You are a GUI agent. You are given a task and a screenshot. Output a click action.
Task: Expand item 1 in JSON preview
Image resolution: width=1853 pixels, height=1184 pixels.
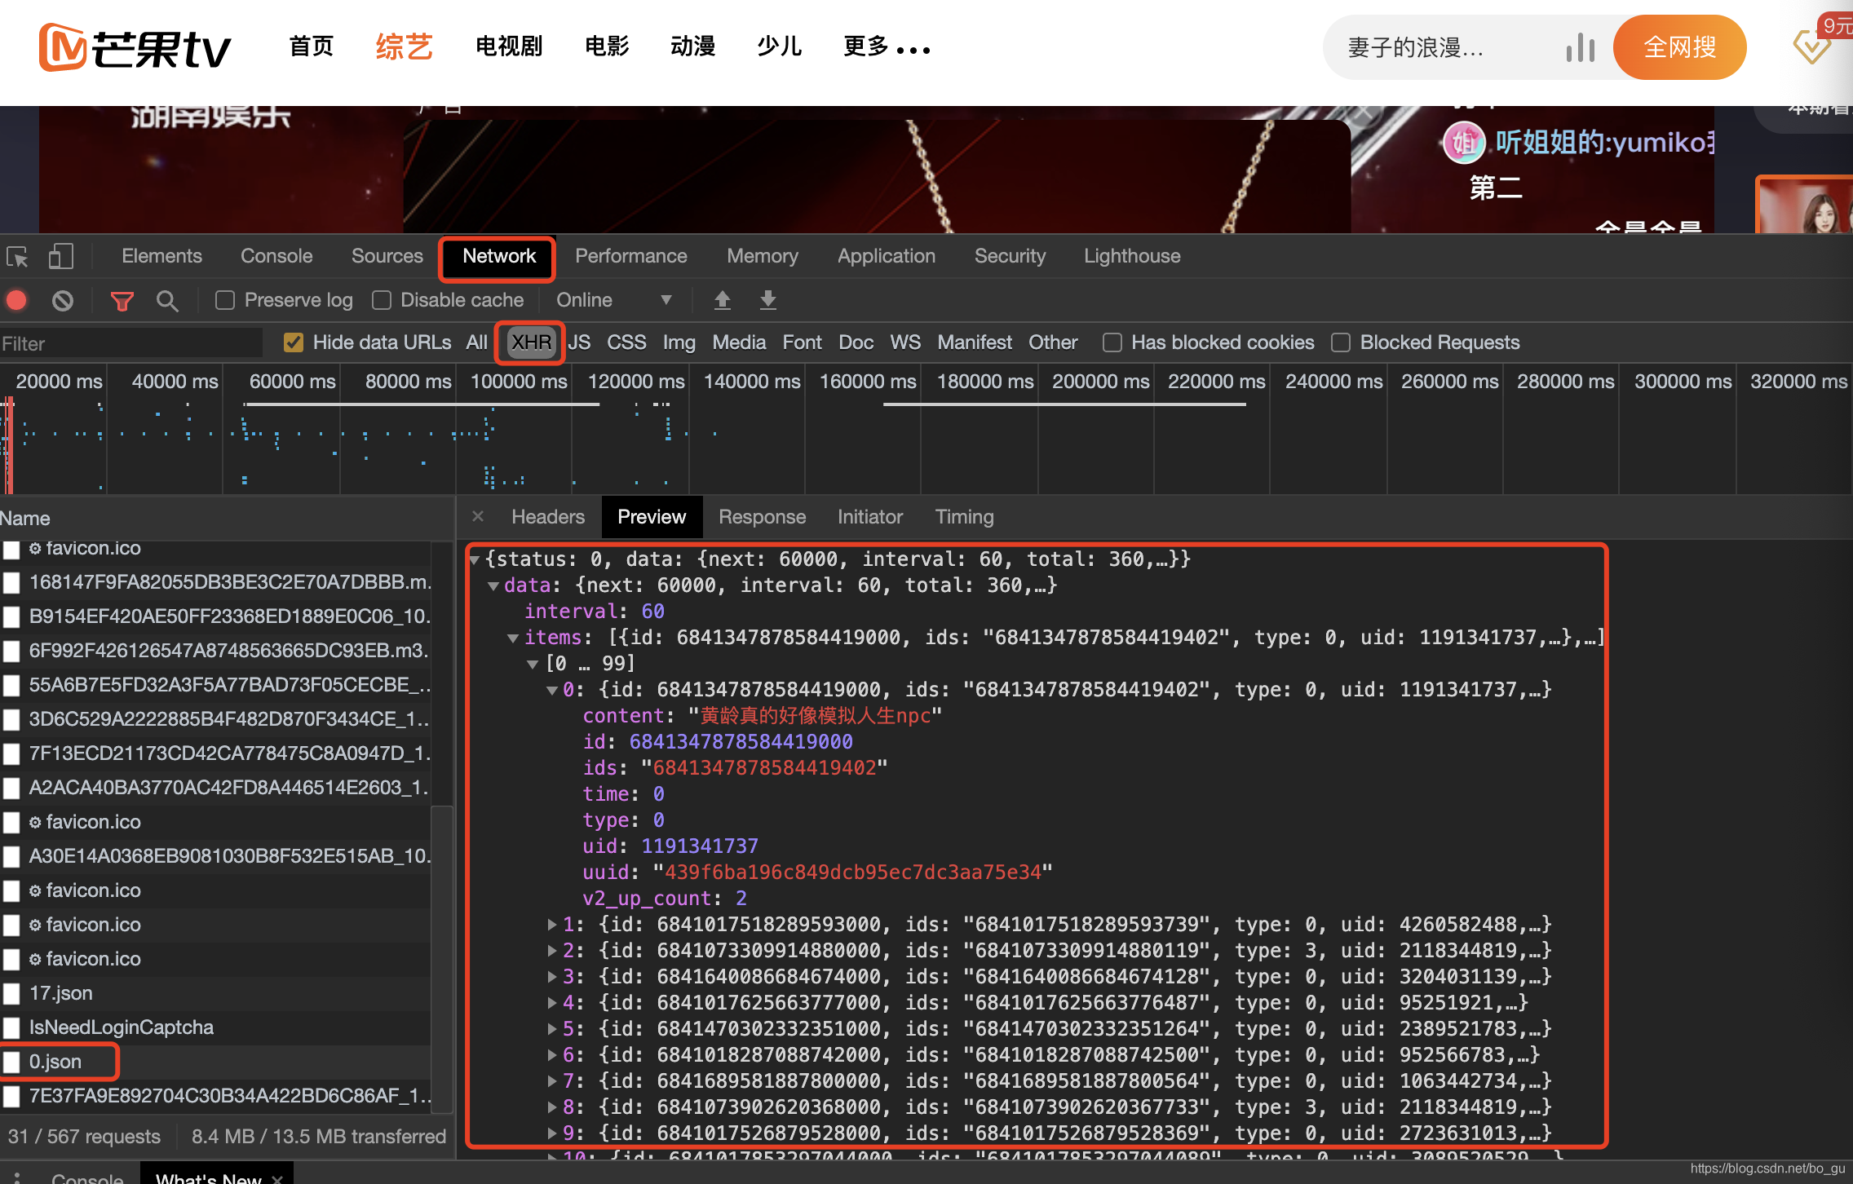pyautogui.click(x=553, y=925)
